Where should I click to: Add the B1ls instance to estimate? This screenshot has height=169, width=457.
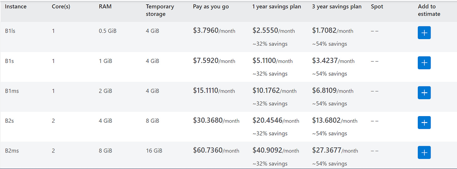(x=424, y=33)
